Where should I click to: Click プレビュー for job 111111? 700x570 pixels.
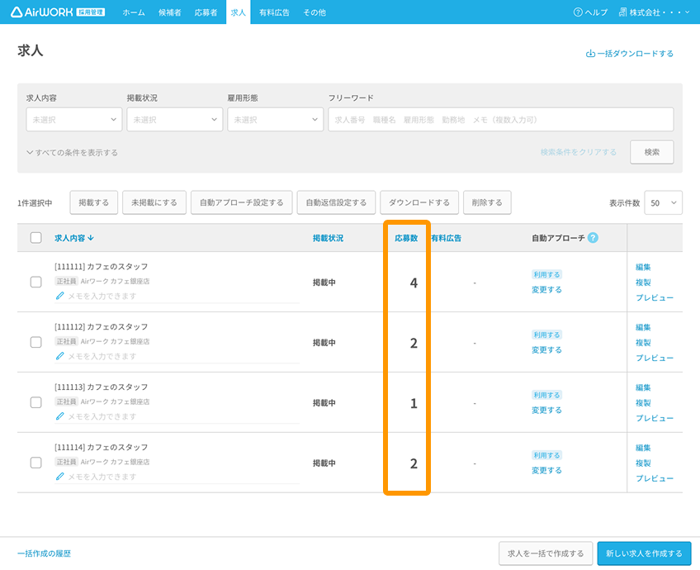pos(655,297)
